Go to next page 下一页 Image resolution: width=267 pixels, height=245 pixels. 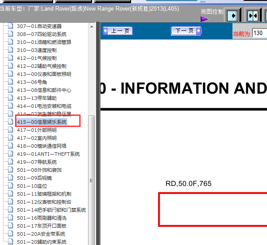coord(186,31)
